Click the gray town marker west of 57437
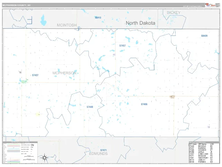Viewport: 222px width, 167px height. click(x=20, y=72)
